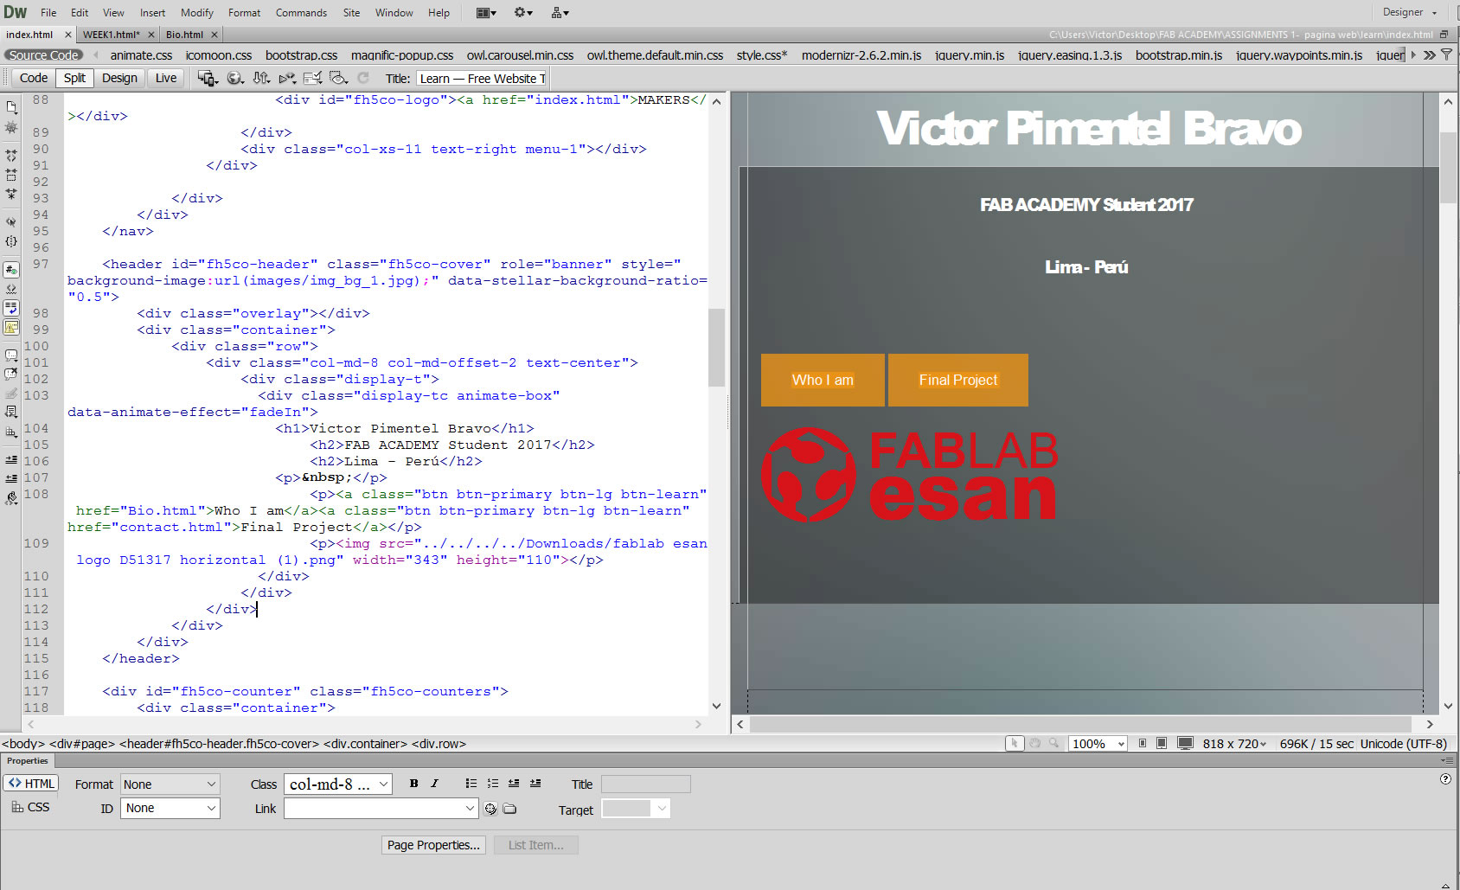Viewport: 1460px width, 890px height.
Task: Toggle Line numbers in coding toolbar
Action: point(11,270)
